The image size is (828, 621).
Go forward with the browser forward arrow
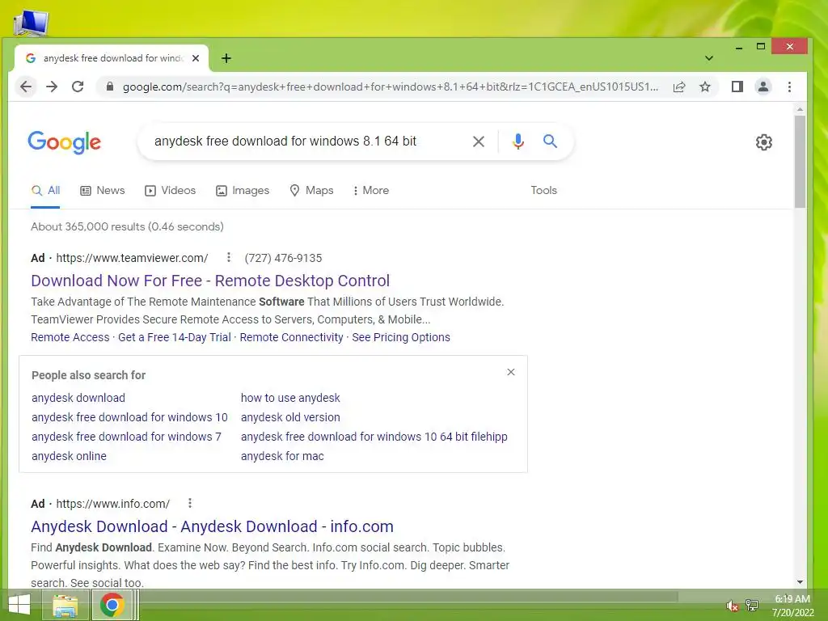pyautogui.click(x=52, y=87)
